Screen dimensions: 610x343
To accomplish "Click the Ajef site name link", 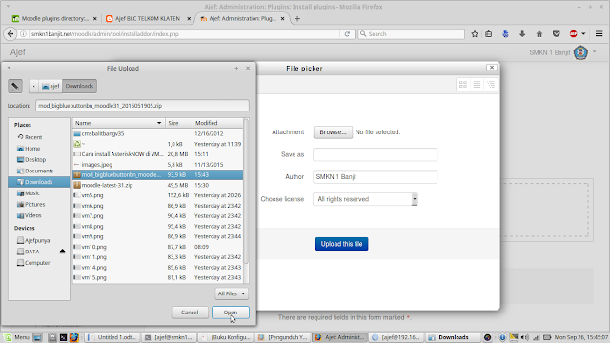I will pos(18,52).
